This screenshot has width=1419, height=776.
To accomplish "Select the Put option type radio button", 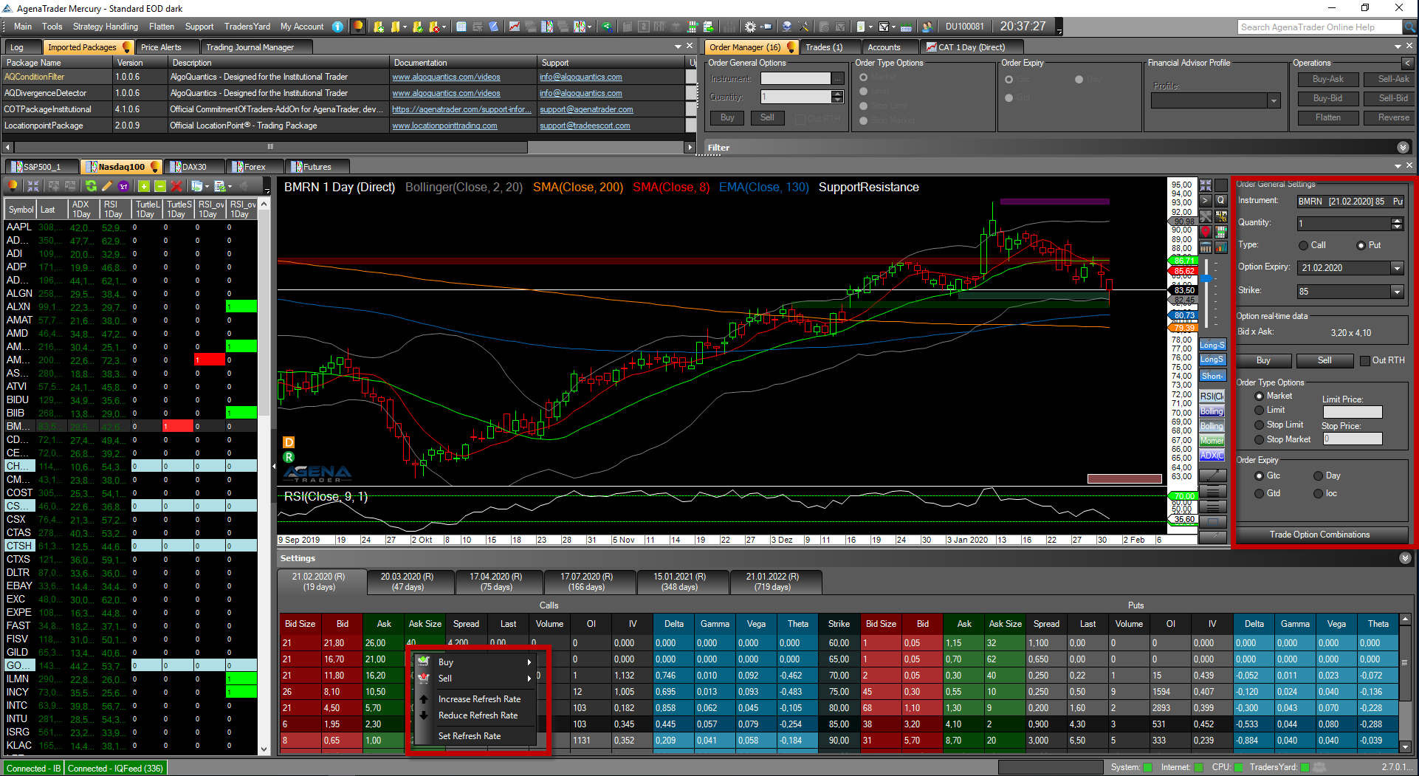I will click(1361, 245).
